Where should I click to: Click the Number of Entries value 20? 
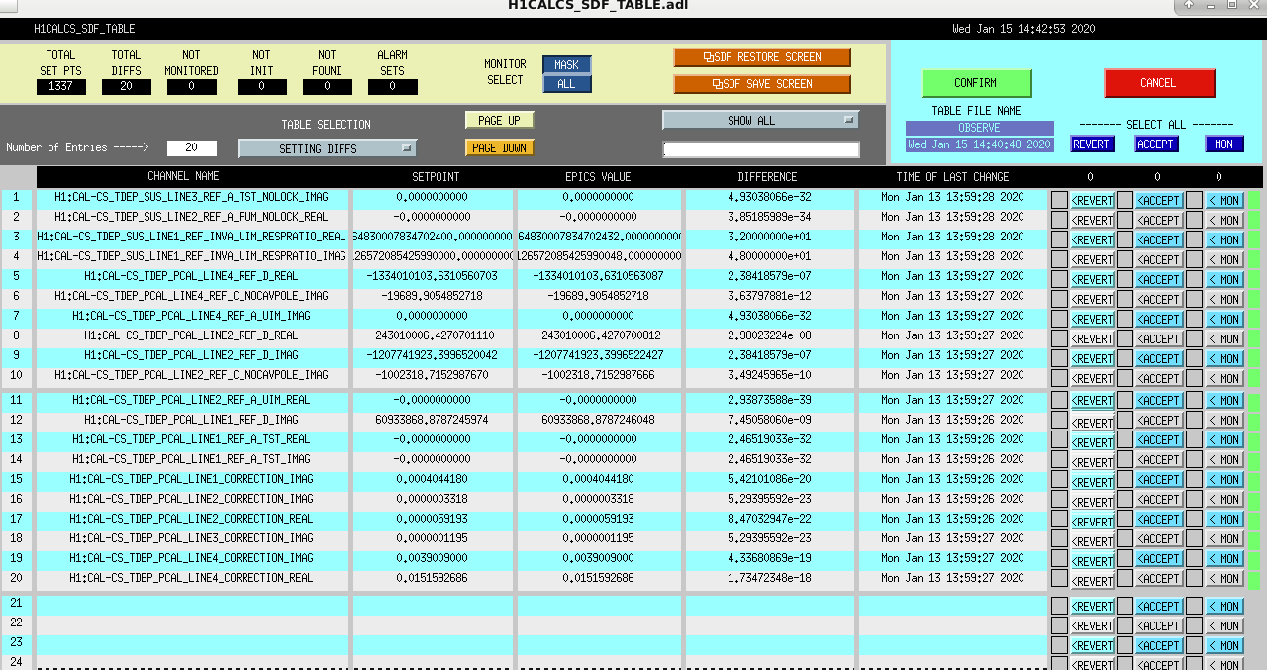click(192, 148)
